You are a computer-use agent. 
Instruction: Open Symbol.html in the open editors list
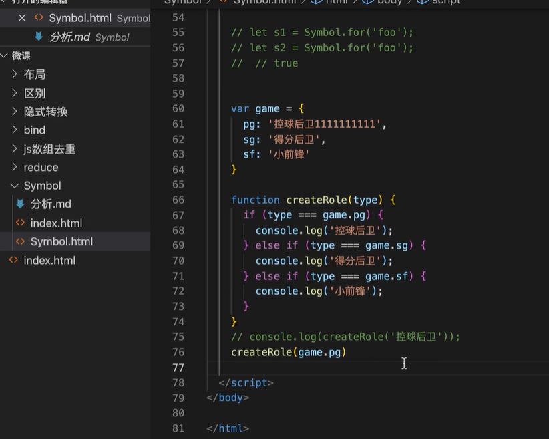[x=80, y=18]
